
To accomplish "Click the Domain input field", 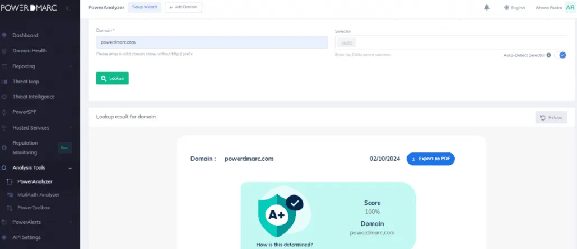I will pos(212,42).
